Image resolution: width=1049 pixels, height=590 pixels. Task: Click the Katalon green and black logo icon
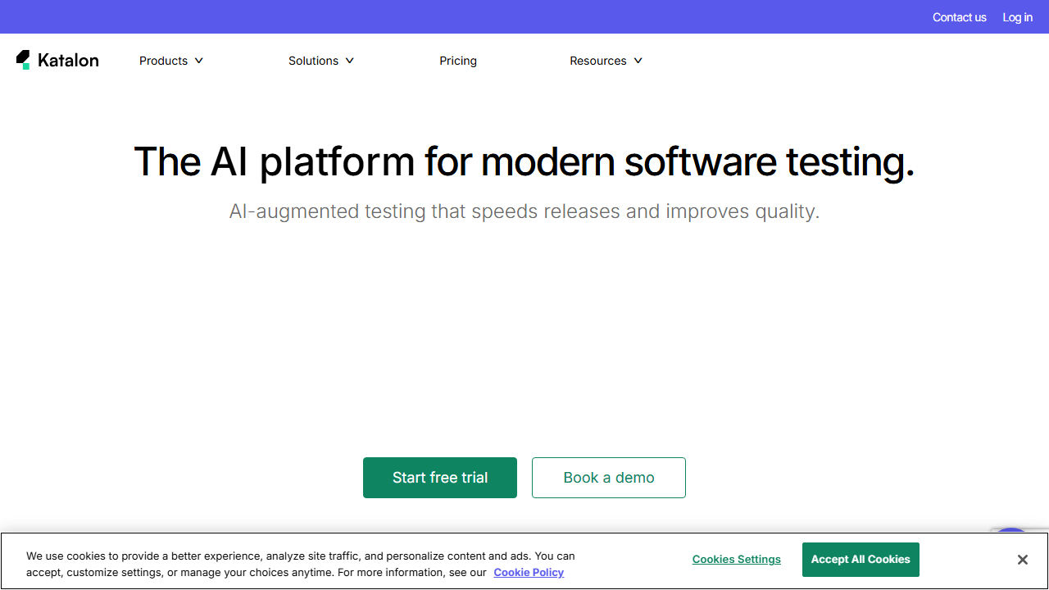[x=23, y=60]
